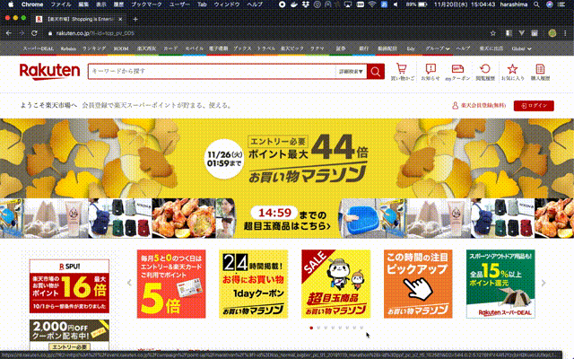View browsing history (閲覧履歴) icon
This screenshot has height=359, width=574.
pos(485,72)
